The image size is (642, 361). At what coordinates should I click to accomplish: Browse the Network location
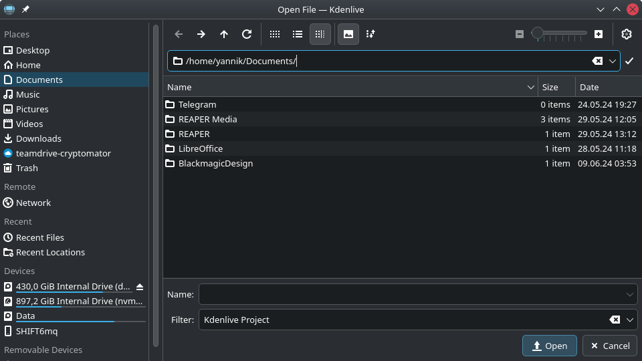tap(74, 203)
